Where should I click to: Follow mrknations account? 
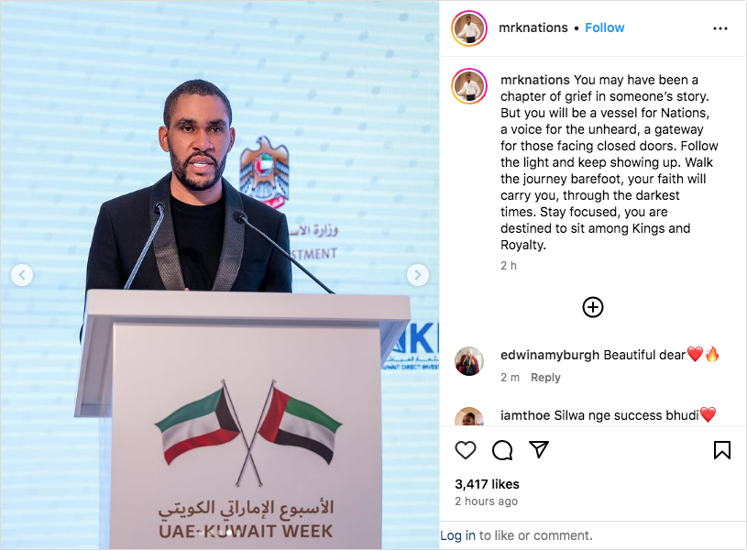pos(605,28)
